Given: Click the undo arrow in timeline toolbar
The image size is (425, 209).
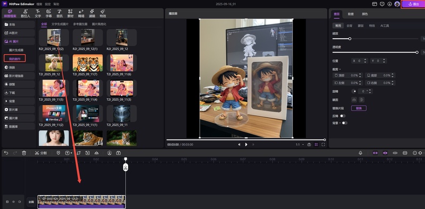Looking at the screenshot, I should tap(6, 153).
